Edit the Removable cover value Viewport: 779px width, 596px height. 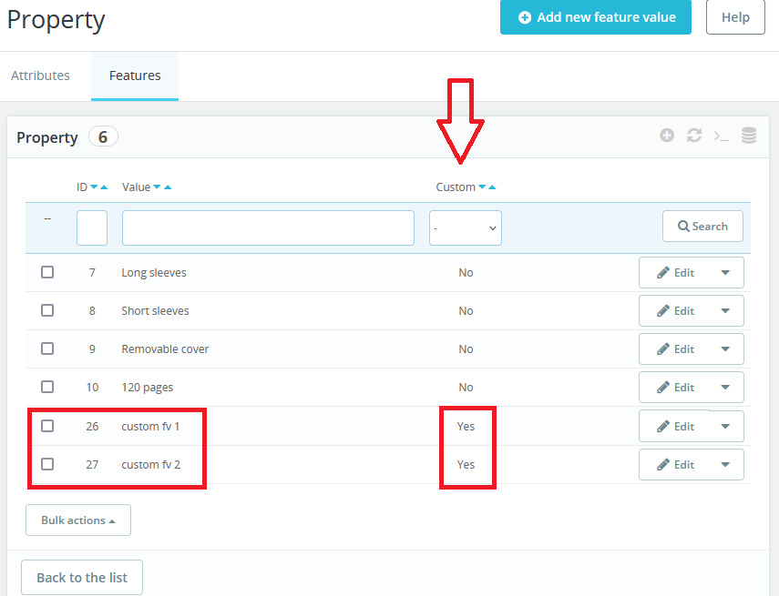(x=675, y=349)
